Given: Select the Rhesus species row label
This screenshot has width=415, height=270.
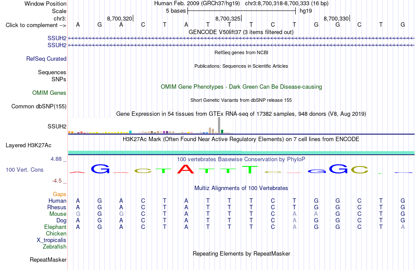Looking at the screenshot, I should pos(57,207).
